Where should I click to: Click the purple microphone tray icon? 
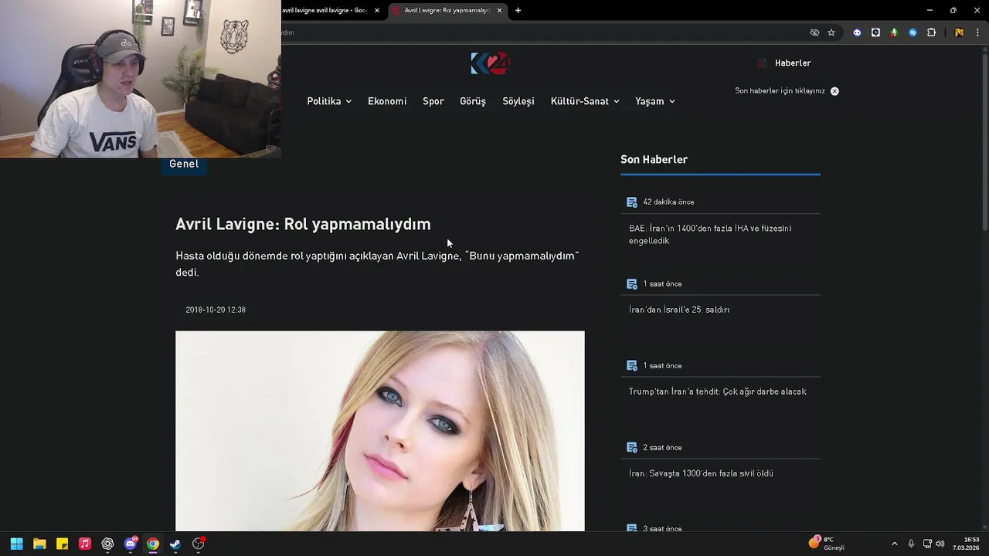[x=911, y=544]
